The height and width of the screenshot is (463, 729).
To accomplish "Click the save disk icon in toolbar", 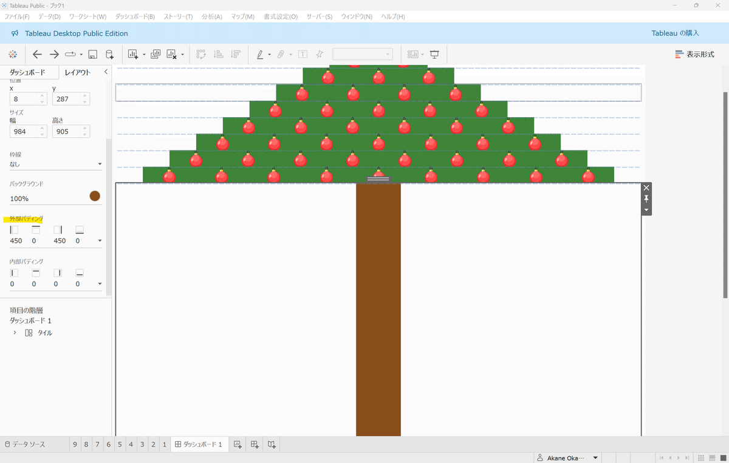I will click(93, 55).
